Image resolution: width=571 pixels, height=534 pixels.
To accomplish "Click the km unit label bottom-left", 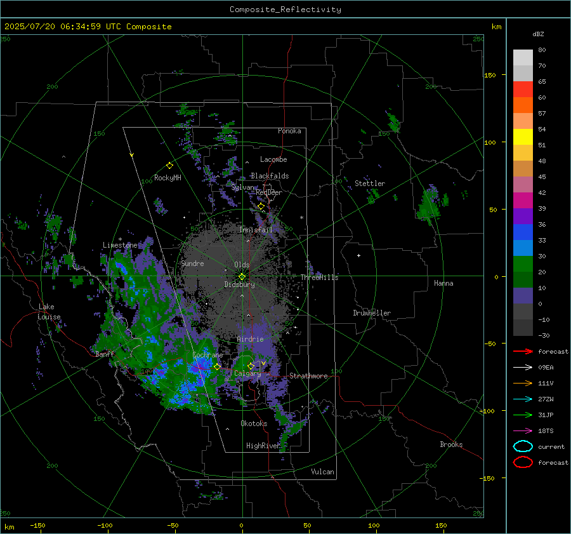I will 10,527.
